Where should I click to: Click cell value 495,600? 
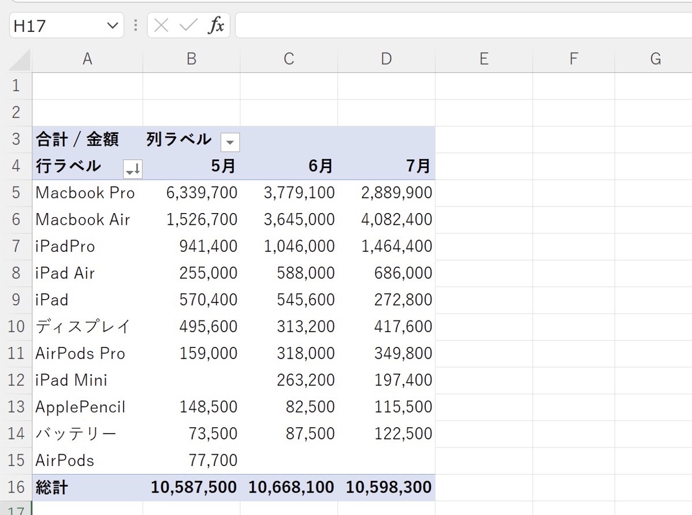tap(192, 327)
